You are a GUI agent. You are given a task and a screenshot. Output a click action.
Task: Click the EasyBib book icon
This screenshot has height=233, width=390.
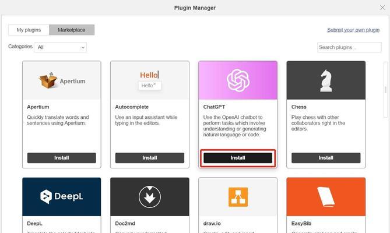pos(326,197)
